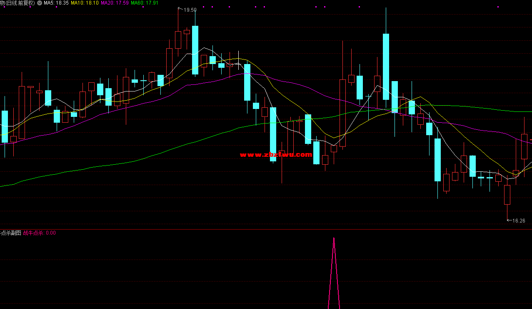532x309 pixels.
Task: Select tall cyan candle beside 19.50 high
Action: coord(195,50)
